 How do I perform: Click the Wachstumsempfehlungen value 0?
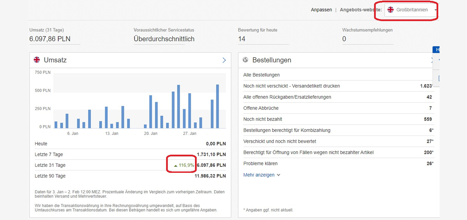click(344, 39)
